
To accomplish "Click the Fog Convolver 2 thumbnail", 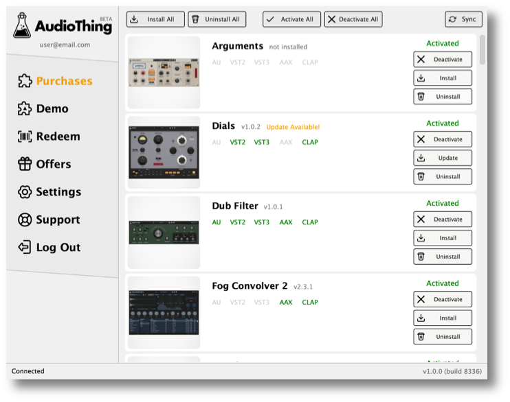I will pos(164,312).
